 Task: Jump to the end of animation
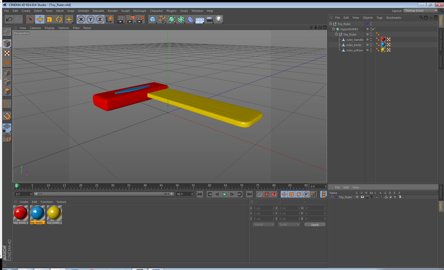pyautogui.click(x=249, y=194)
